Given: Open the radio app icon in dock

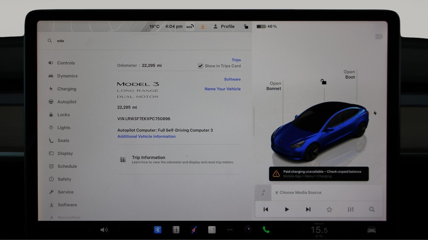Looking at the screenshot, I should coord(212,230).
